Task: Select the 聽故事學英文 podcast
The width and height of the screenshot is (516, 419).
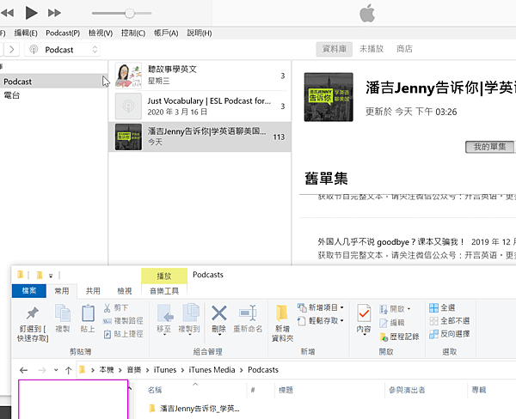Action: (200, 76)
